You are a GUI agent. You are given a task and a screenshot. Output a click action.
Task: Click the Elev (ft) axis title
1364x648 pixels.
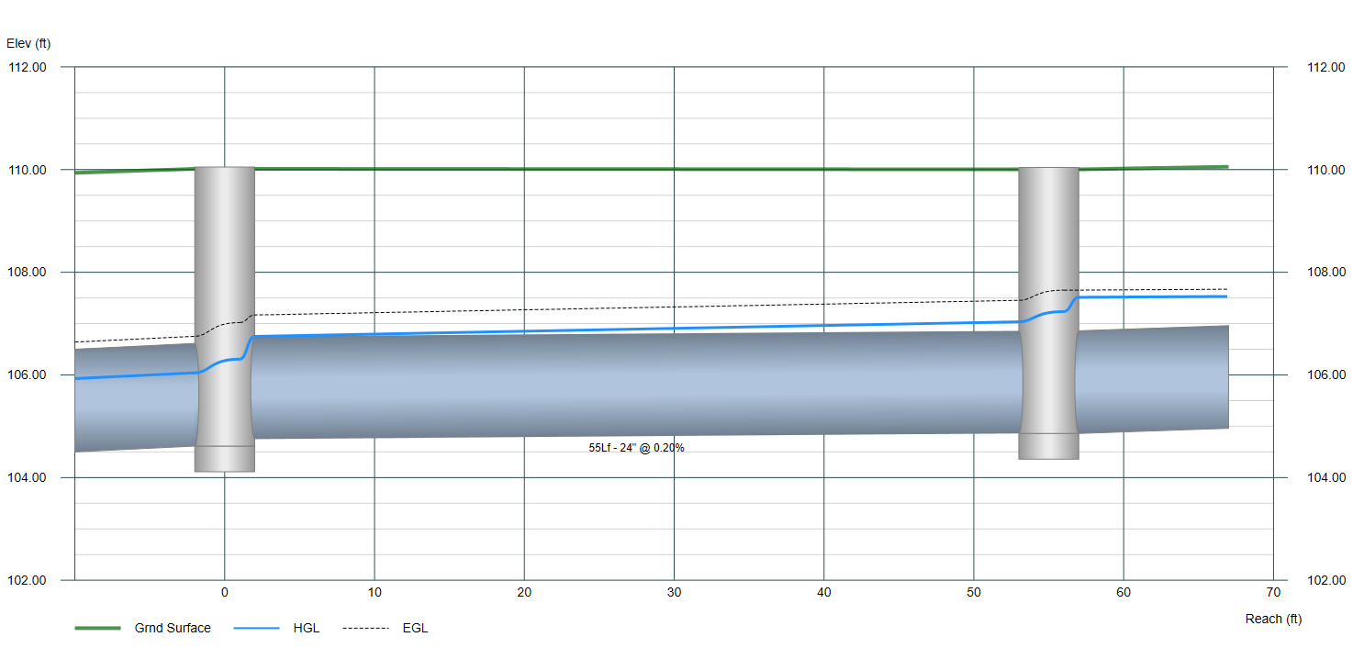pos(28,43)
